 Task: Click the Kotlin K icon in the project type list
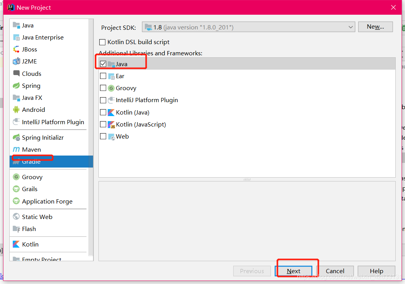click(x=16, y=244)
